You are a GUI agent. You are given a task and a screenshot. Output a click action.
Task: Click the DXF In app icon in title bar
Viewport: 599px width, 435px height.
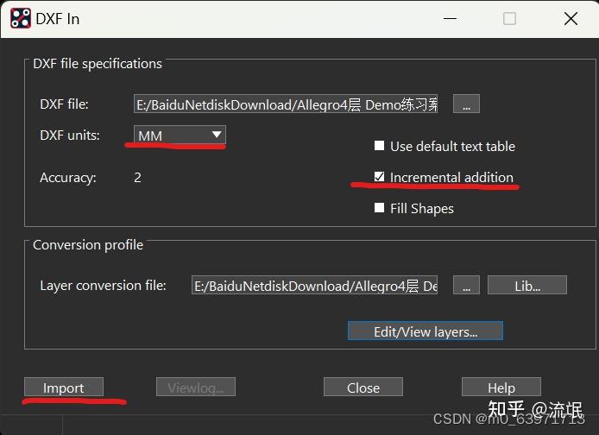click(21, 18)
